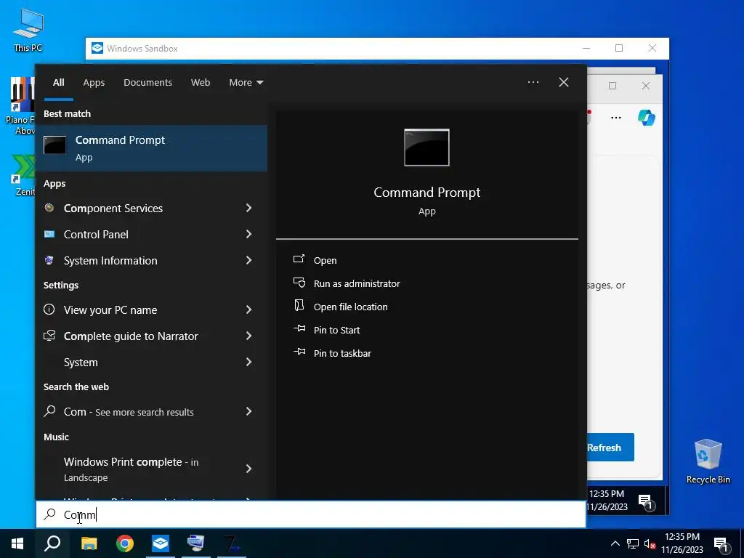The image size is (744, 558).
Task: Expand Control Panel result arrow
Action: (x=248, y=234)
